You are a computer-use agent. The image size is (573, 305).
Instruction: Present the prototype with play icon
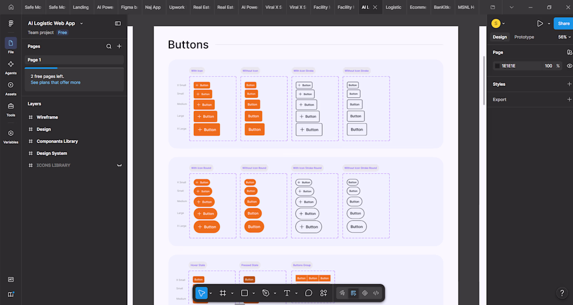pos(540,23)
